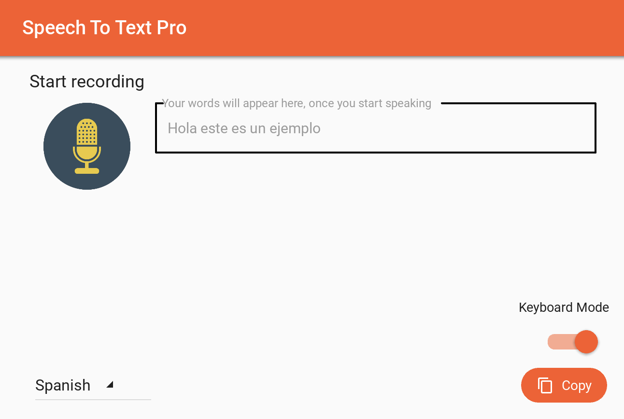Toggle Keyboard Mode back on
This screenshot has height=419, width=624.
(x=572, y=341)
